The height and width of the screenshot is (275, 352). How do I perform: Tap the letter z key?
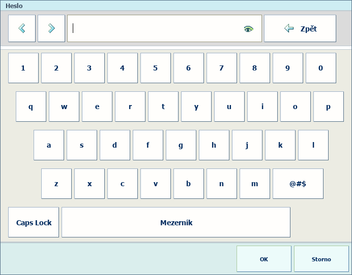pos(56,184)
